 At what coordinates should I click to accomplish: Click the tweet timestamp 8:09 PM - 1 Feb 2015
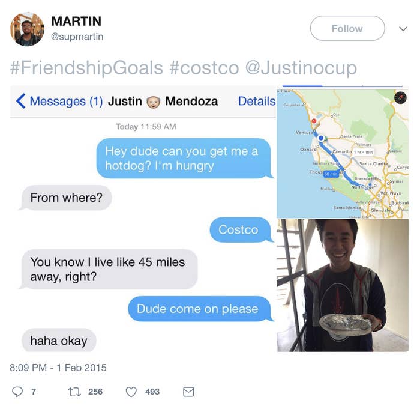pyautogui.click(x=58, y=368)
